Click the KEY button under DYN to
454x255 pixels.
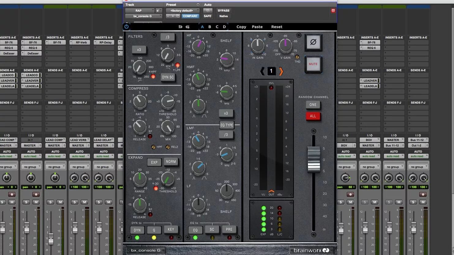coord(171,229)
